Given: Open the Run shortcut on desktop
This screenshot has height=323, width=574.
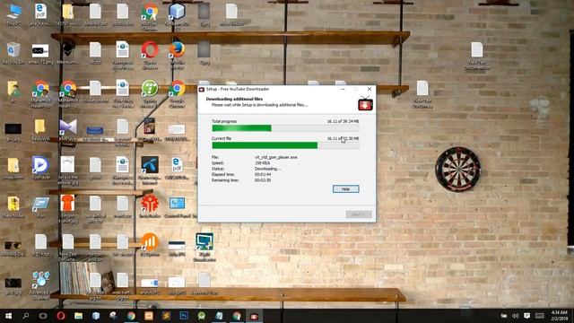Looking at the screenshot, I should point(40,207).
